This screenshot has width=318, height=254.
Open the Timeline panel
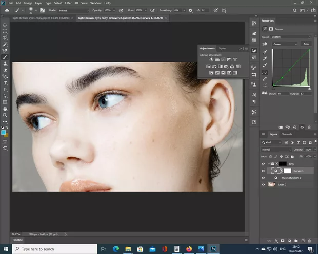click(x=17, y=240)
